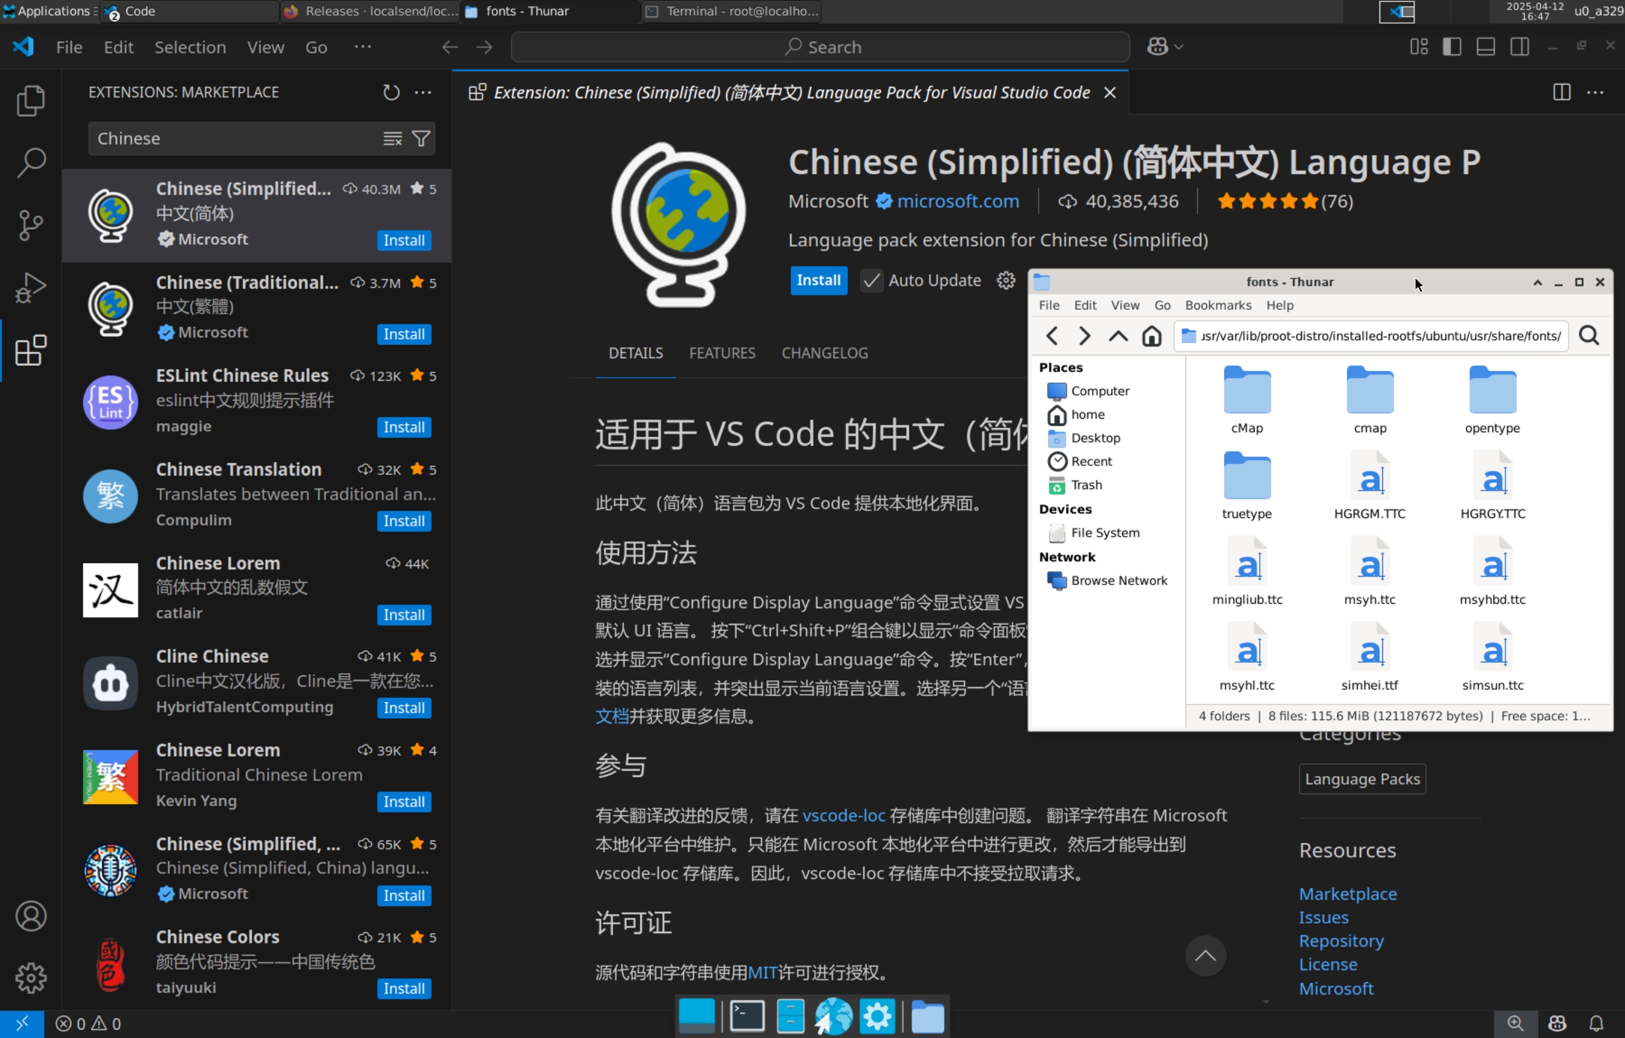Refresh the extensions marketplace list
1625x1038 pixels.
pyautogui.click(x=392, y=93)
